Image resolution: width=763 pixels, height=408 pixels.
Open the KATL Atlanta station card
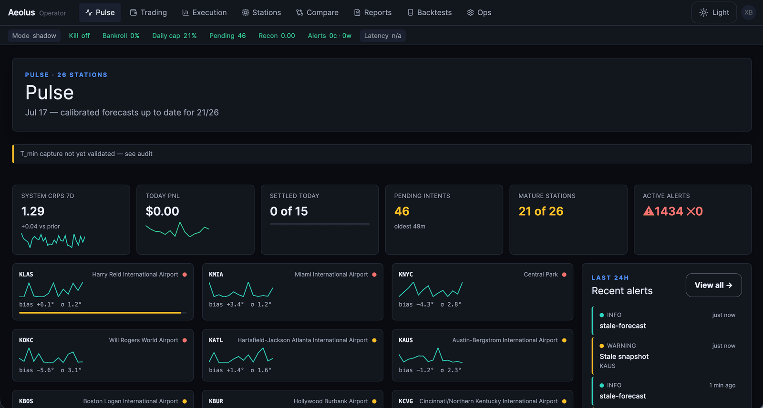(293, 355)
